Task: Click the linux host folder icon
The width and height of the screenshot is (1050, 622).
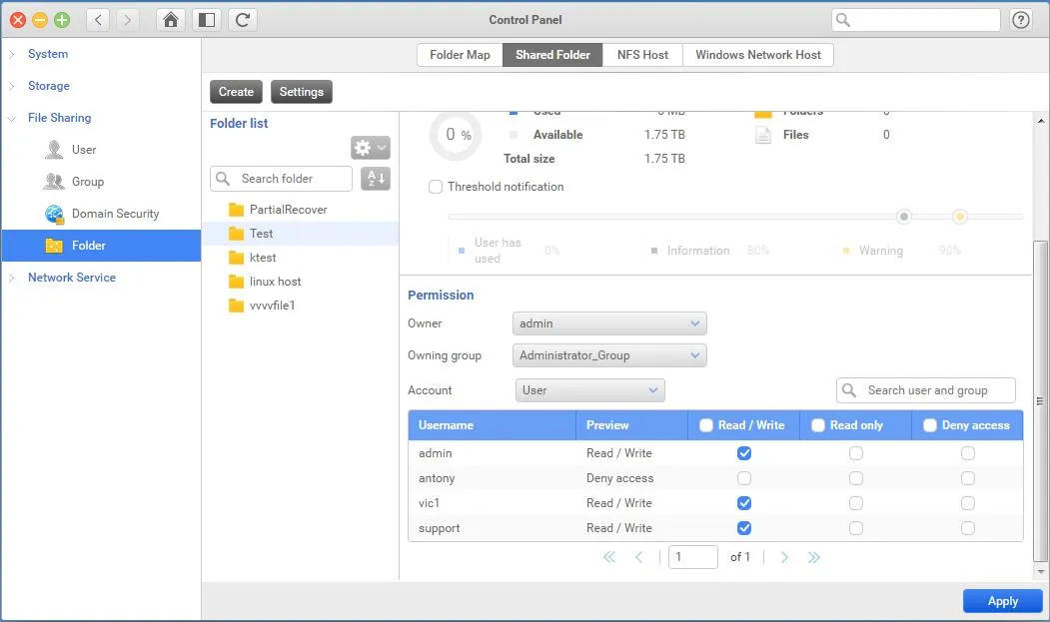Action: tap(236, 282)
